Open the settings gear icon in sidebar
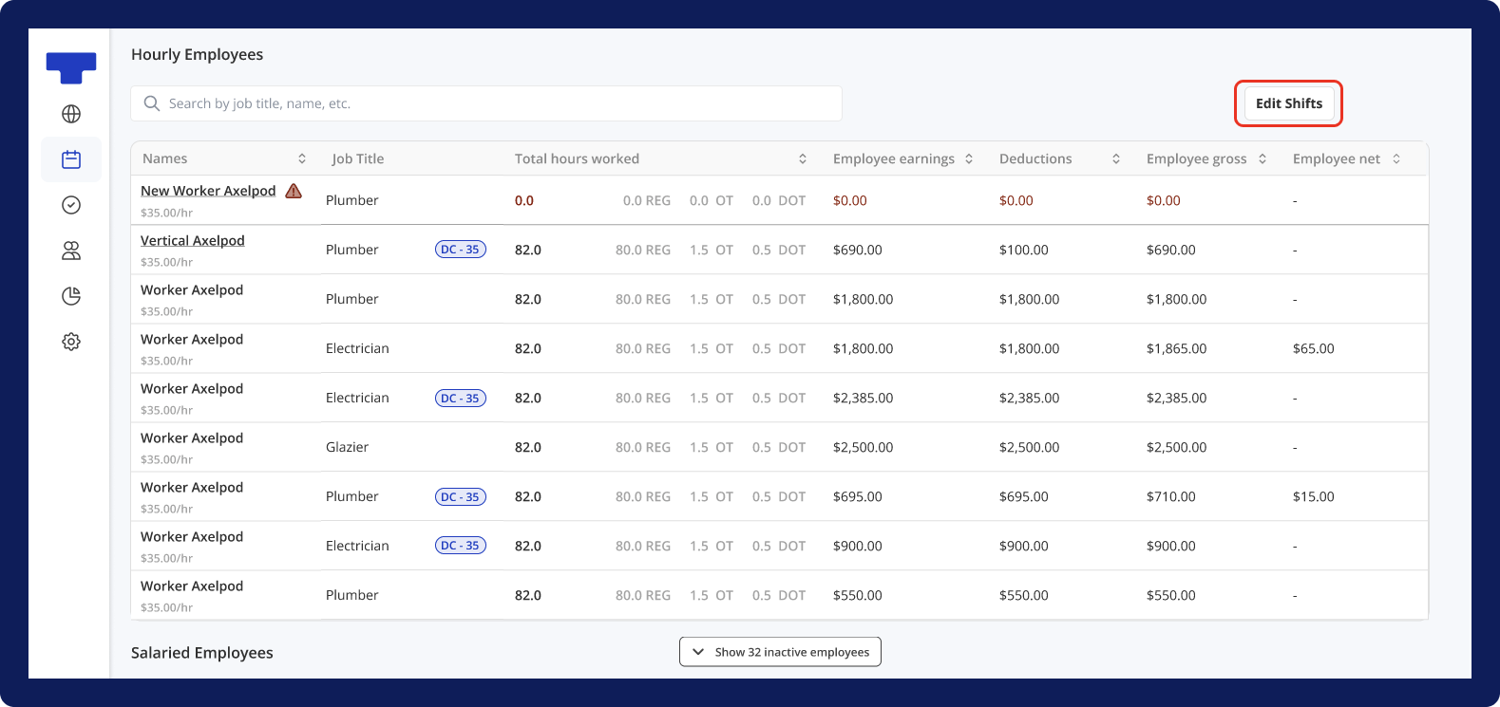The image size is (1500, 707). point(71,342)
